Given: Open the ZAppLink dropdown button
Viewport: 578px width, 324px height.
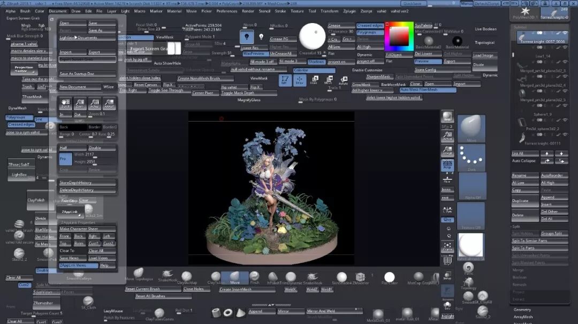Looking at the screenshot, I should pyautogui.click(x=71, y=212).
